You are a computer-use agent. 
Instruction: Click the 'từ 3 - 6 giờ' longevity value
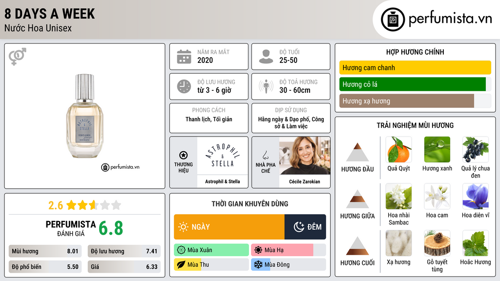point(214,90)
